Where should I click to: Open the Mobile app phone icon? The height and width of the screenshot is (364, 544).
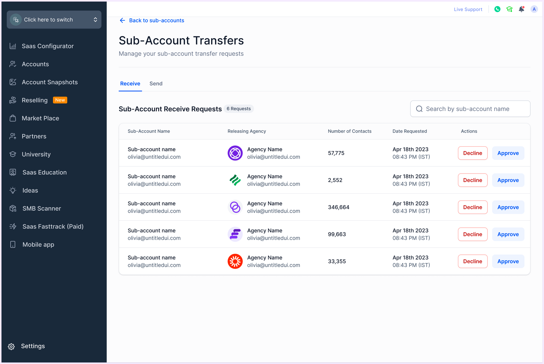point(13,245)
